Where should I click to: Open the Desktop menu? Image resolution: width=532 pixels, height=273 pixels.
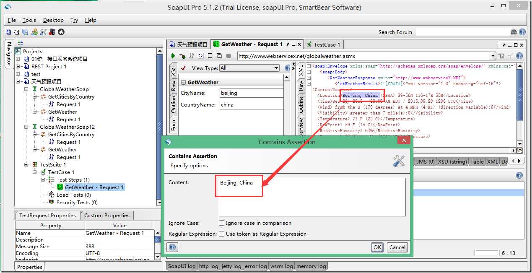(x=53, y=20)
